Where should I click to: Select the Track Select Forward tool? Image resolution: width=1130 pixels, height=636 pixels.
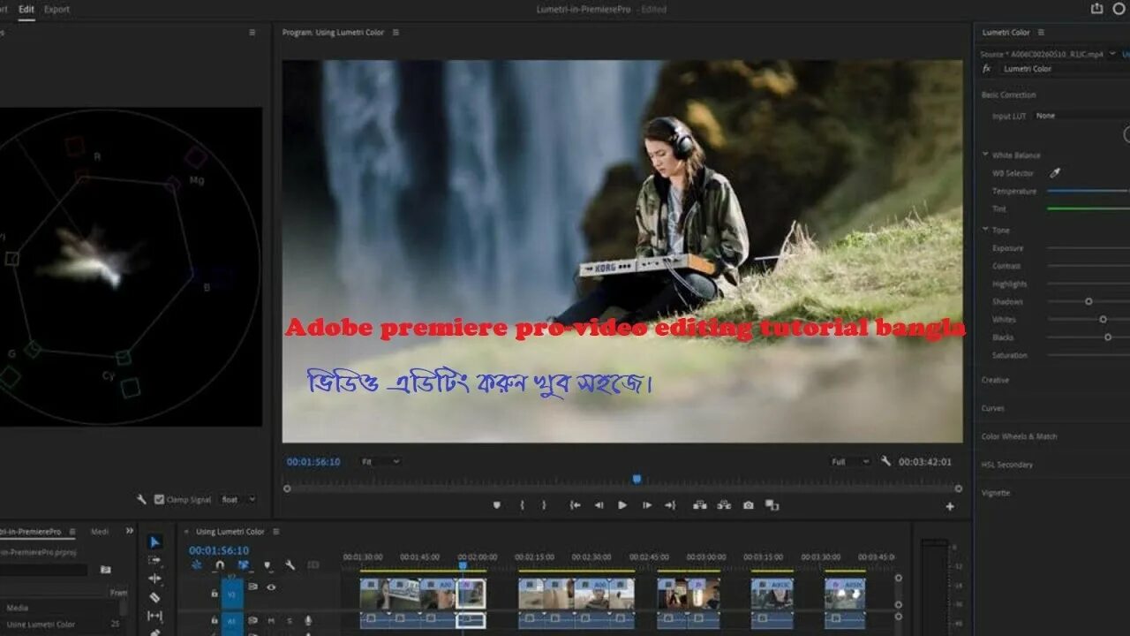click(155, 560)
